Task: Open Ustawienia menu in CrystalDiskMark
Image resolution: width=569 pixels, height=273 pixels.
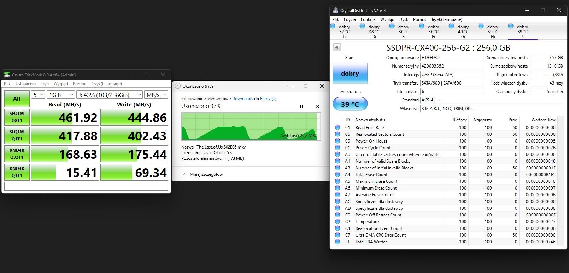Action: [25, 84]
